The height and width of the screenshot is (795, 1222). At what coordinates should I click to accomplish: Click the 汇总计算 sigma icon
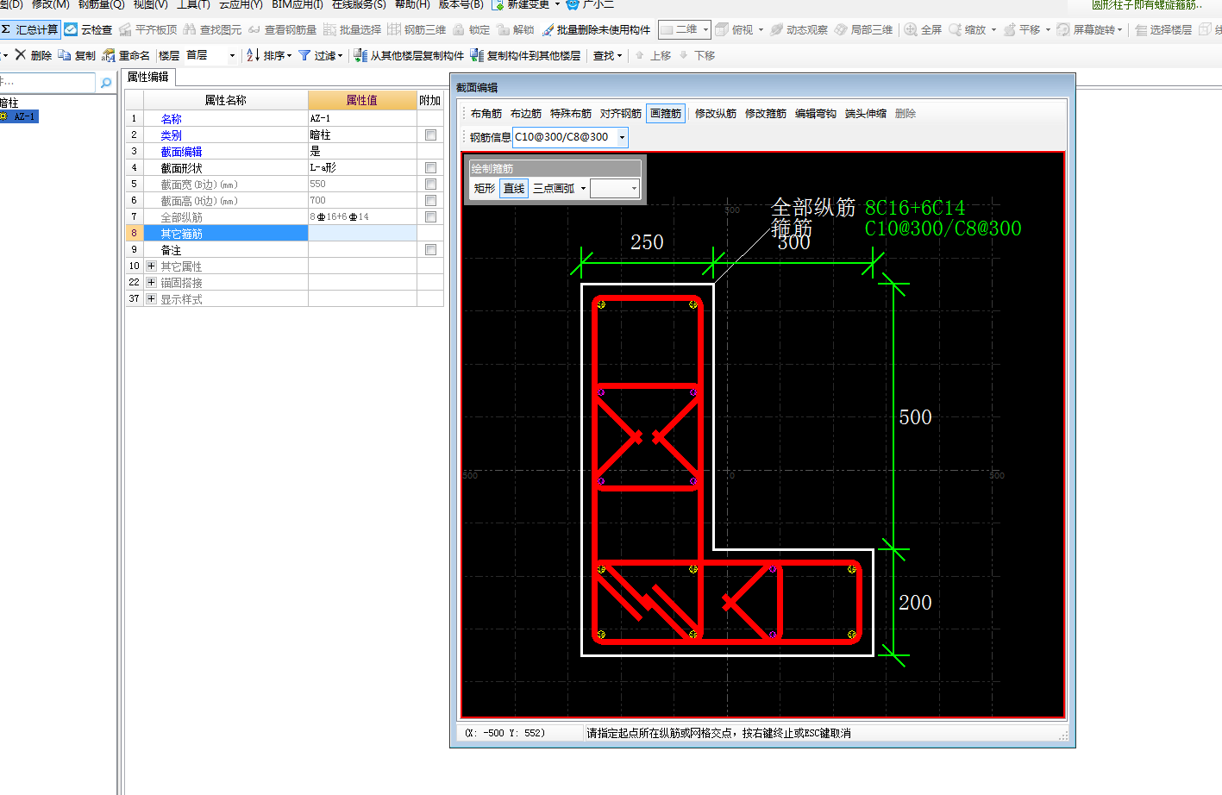pos(6,29)
